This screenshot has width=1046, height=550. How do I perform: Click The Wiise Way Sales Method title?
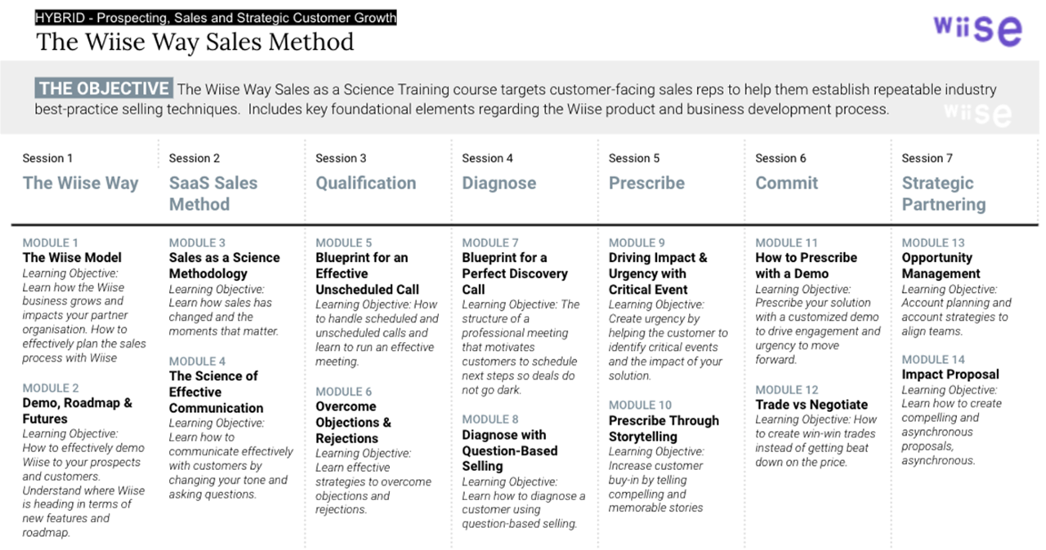pyautogui.click(x=194, y=41)
